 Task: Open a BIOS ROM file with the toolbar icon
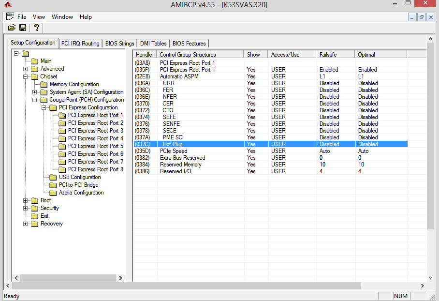point(12,28)
